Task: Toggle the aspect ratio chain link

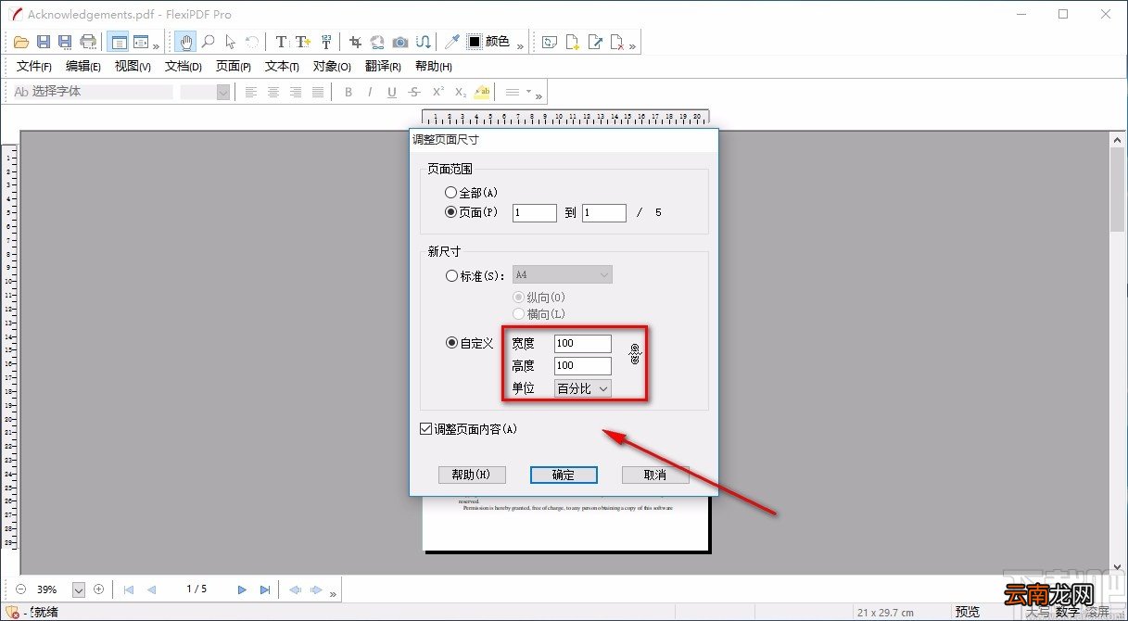Action: [x=635, y=353]
